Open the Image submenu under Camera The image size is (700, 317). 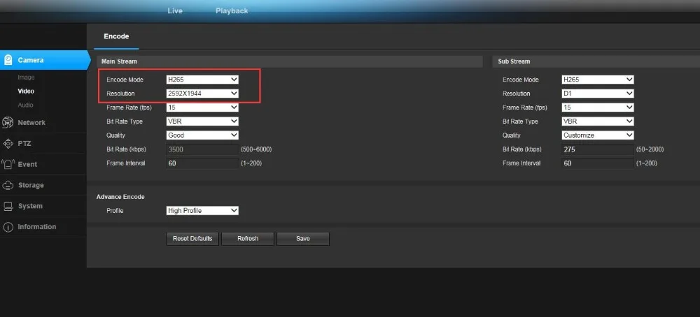coord(26,78)
